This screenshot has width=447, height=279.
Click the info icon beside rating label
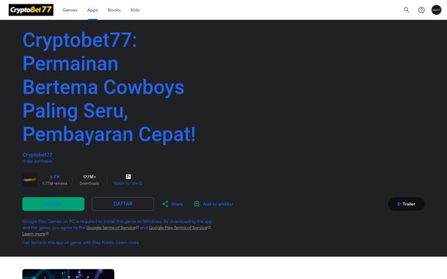(141, 184)
